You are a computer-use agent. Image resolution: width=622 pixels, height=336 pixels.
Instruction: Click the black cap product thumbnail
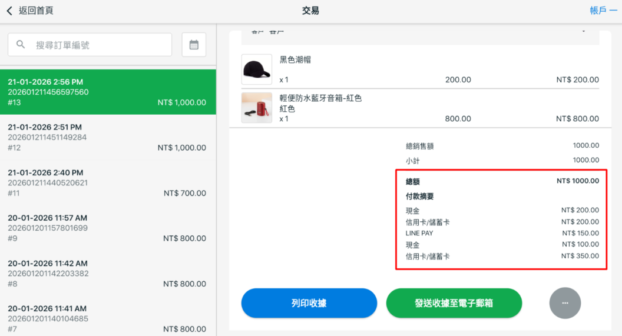(257, 69)
